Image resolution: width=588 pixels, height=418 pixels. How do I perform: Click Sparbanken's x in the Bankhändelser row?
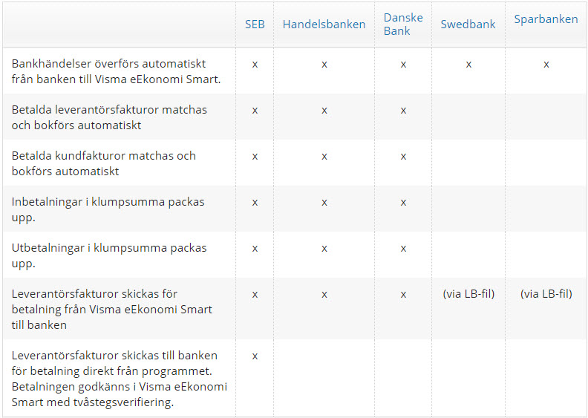[x=546, y=65]
